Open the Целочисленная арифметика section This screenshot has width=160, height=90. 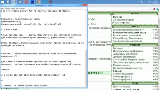click(x=128, y=51)
